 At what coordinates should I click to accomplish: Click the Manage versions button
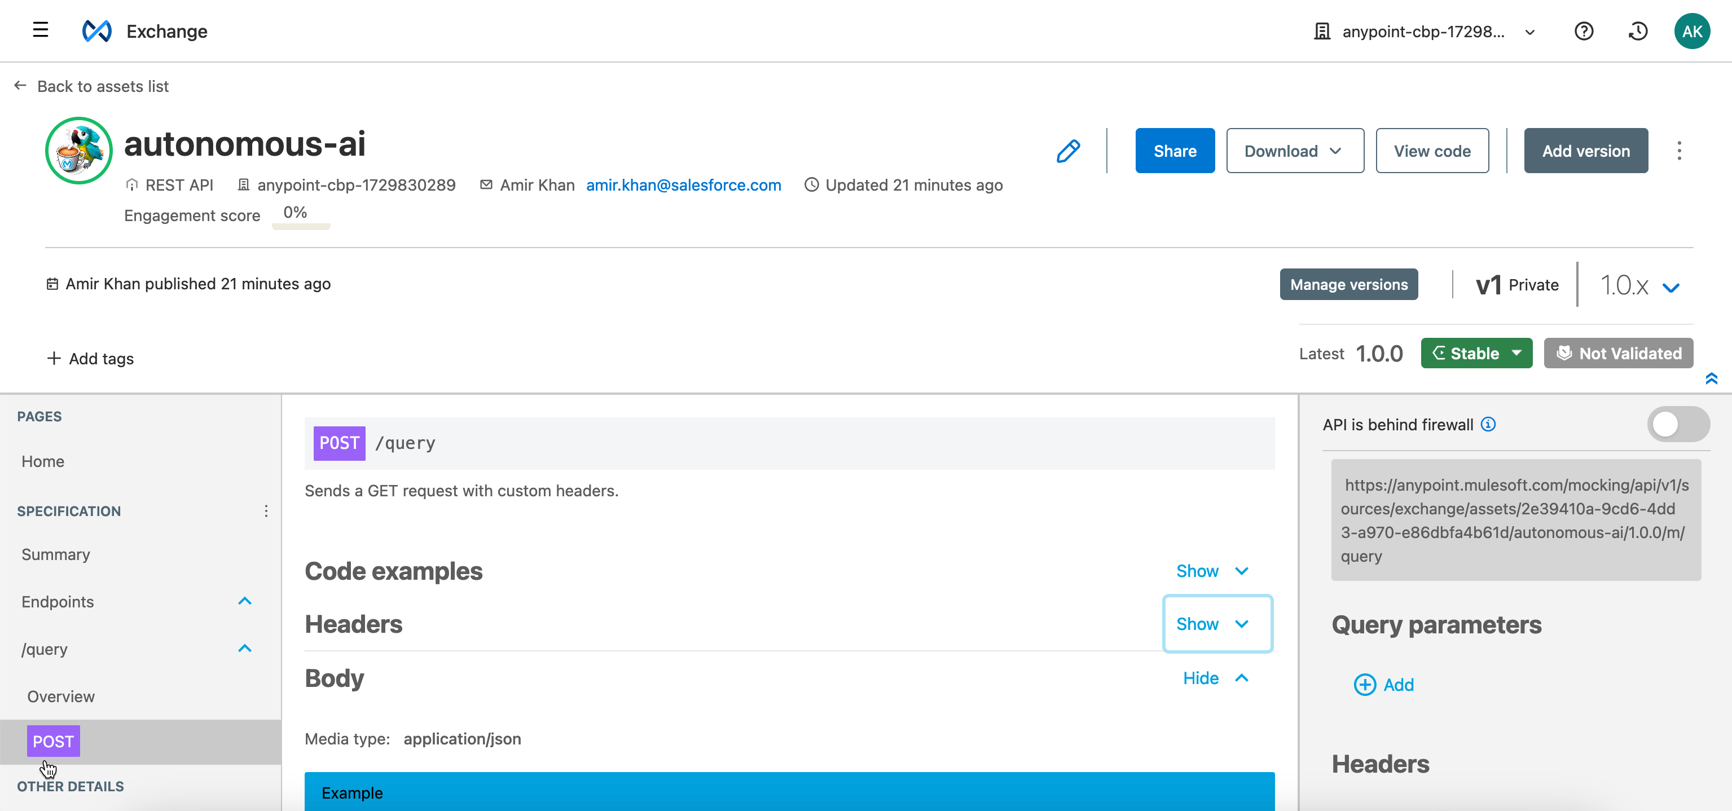click(1348, 284)
